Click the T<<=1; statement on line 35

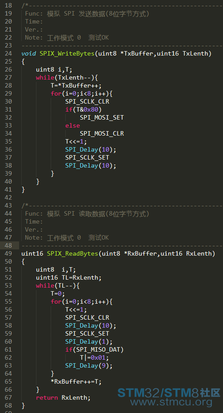tap(76, 142)
